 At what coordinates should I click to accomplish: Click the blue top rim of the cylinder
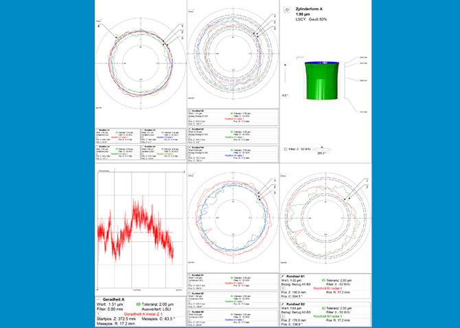(322, 63)
